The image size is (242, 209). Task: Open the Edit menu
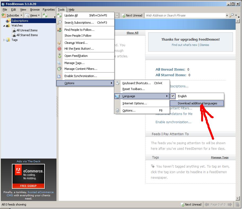coord(14,10)
